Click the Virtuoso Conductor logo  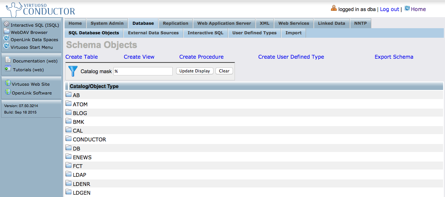pos(40,9)
